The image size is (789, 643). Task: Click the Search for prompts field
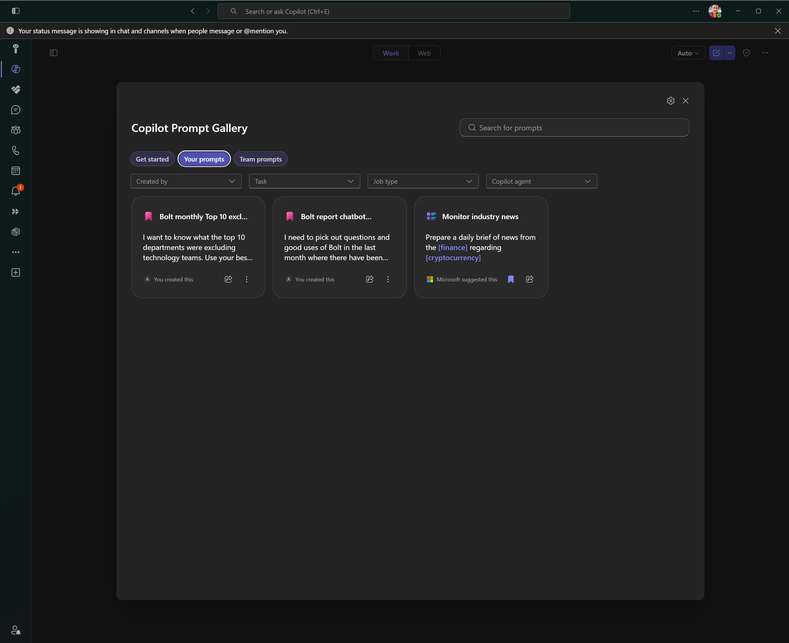574,127
